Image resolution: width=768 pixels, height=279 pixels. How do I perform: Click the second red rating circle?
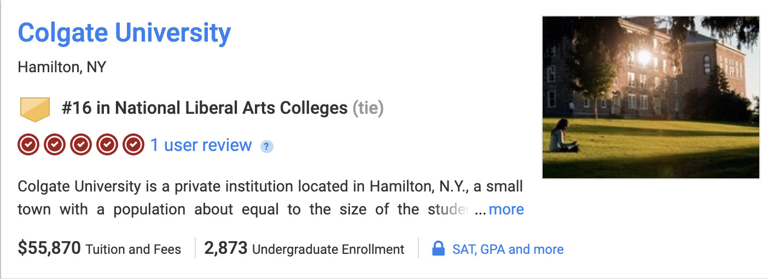click(x=55, y=145)
